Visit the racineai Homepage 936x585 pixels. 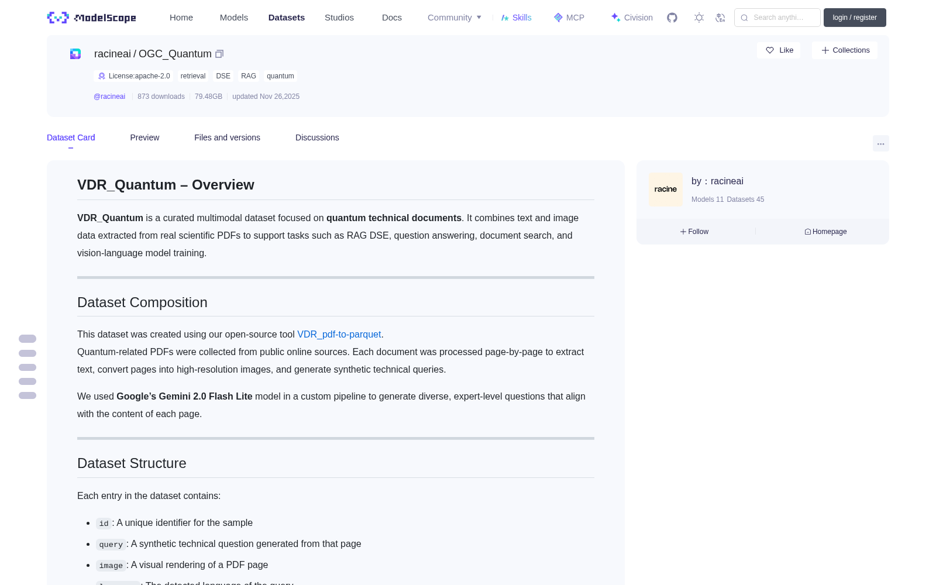(x=825, y=232)
